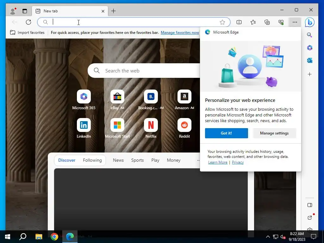Open Browser essentials heart icon

281,22
